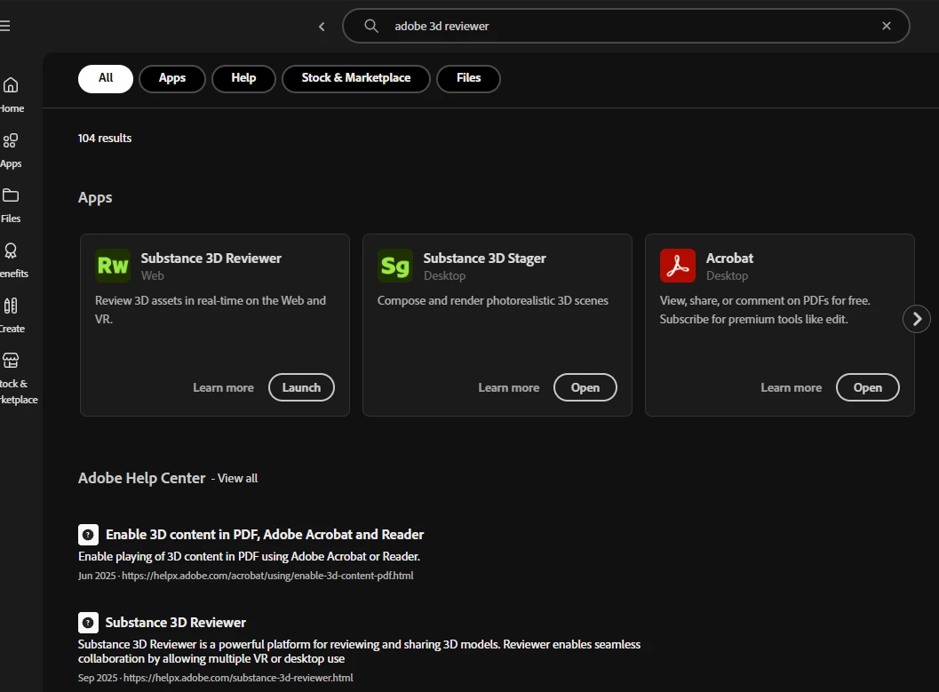Image resolution: width=939 pixels, height=692 pixels.
Task: Open 'Enable 3D content in PDF' help article
Action: tap(265, 534)
